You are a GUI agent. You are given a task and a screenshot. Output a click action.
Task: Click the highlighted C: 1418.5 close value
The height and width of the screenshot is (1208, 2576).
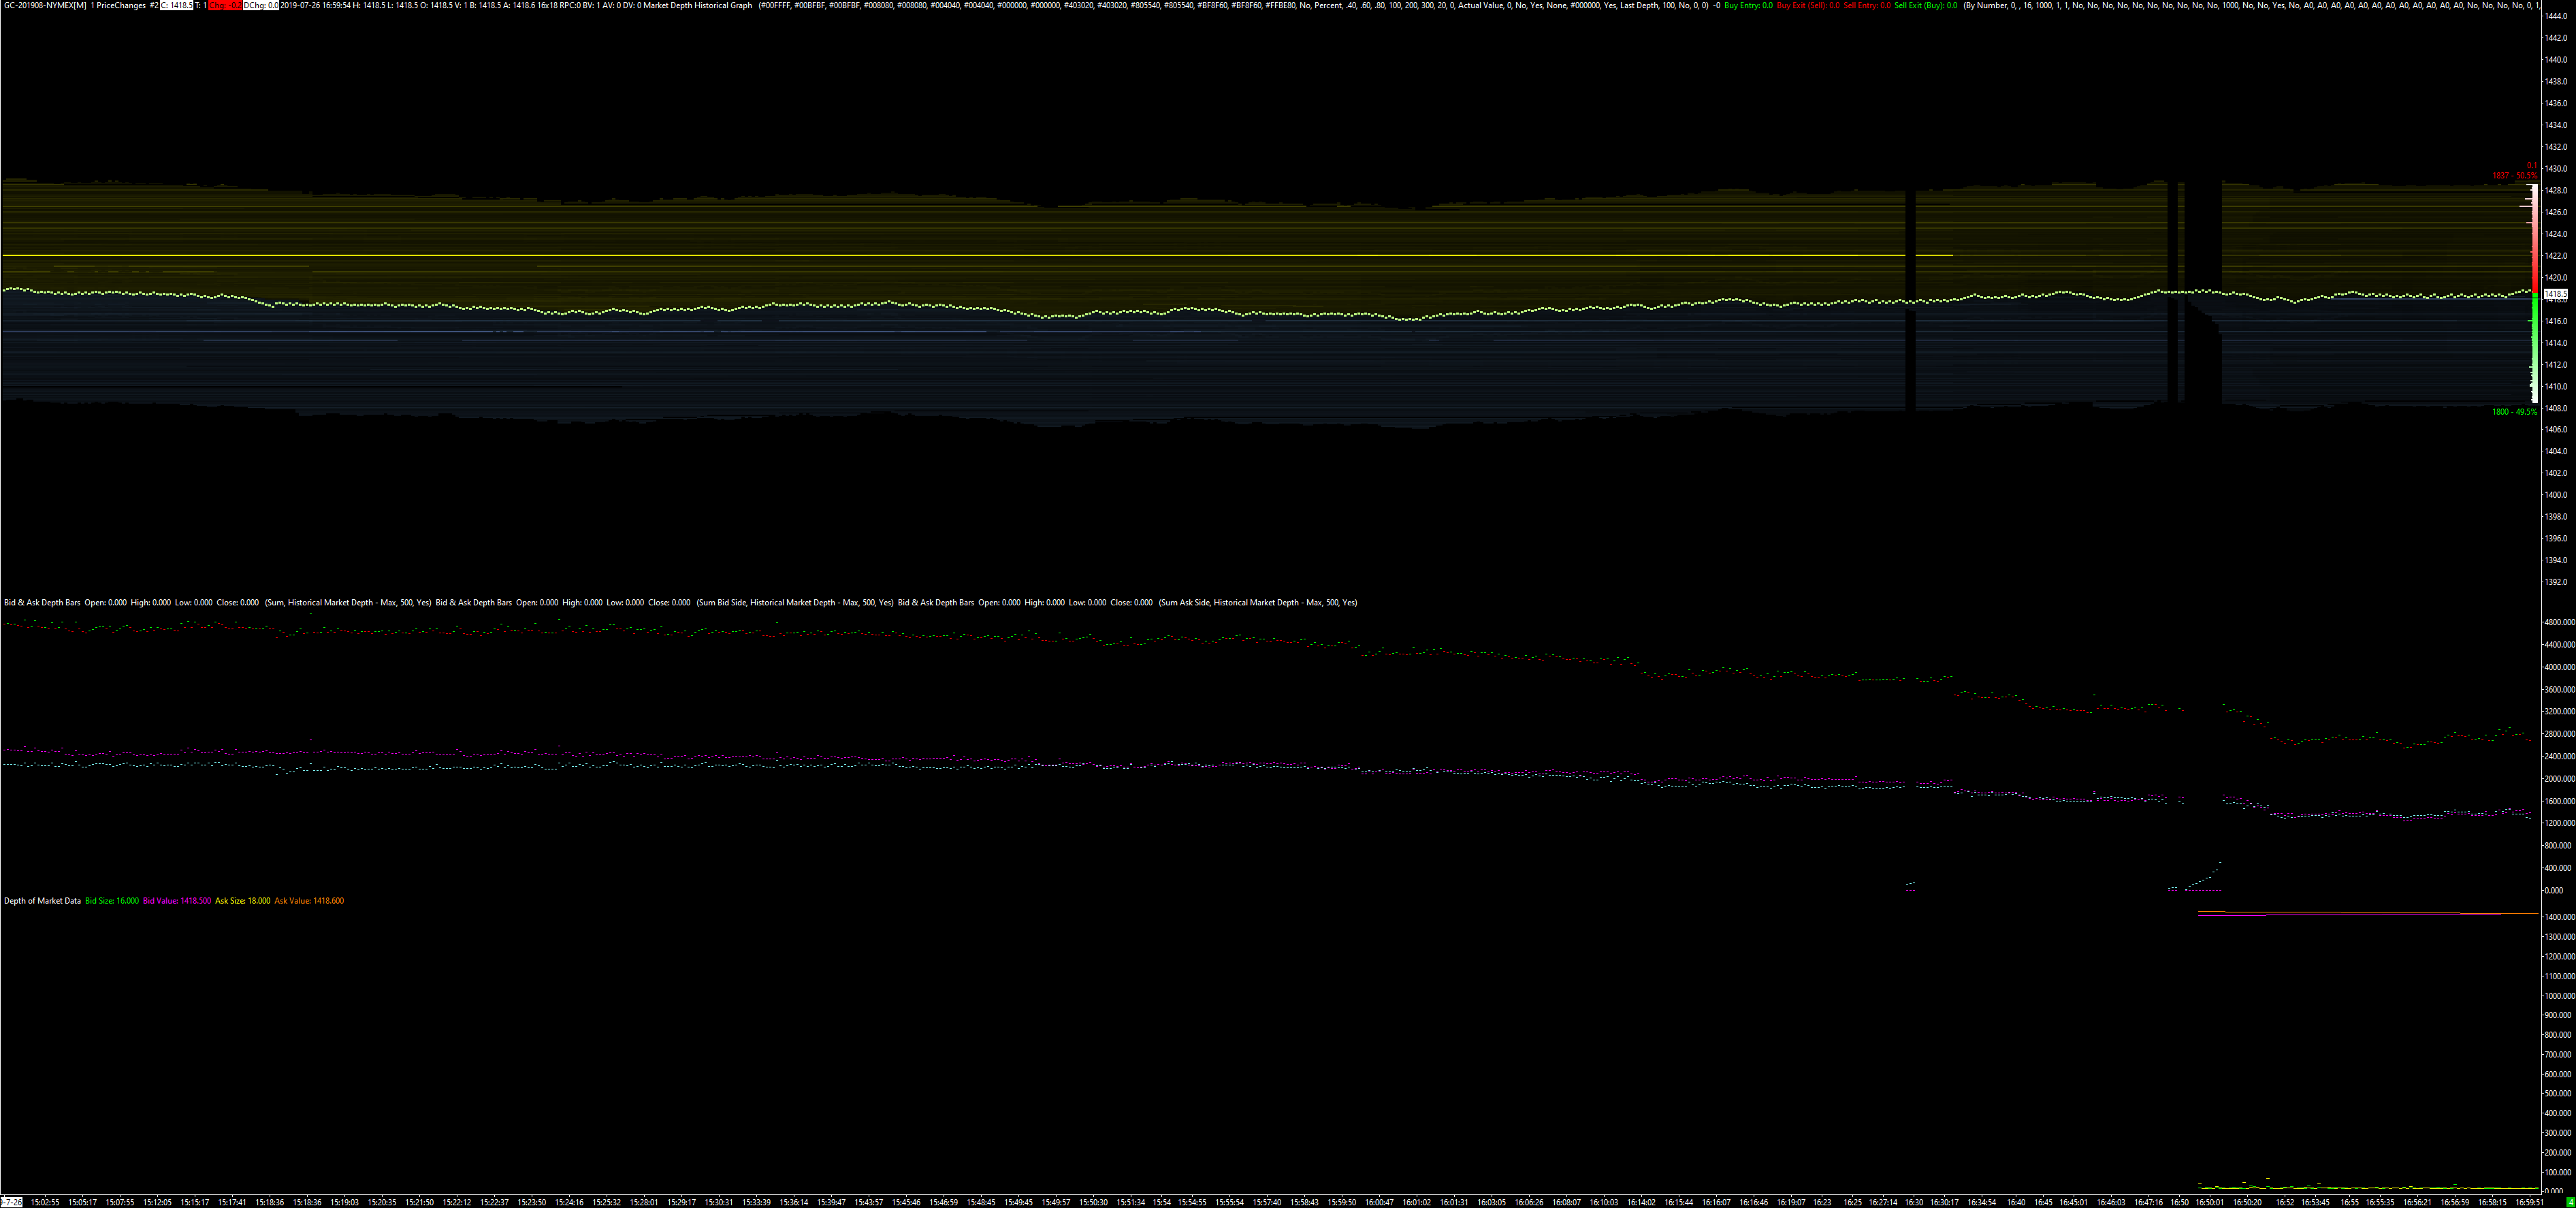176,6
